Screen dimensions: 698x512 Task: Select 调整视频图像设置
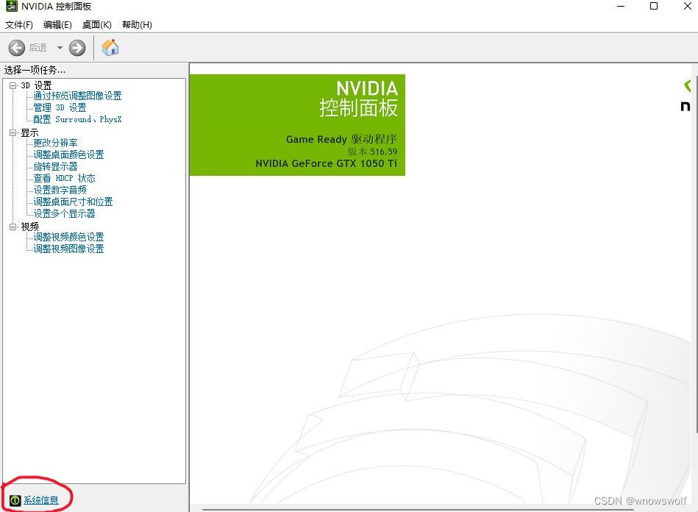(68, 249)
